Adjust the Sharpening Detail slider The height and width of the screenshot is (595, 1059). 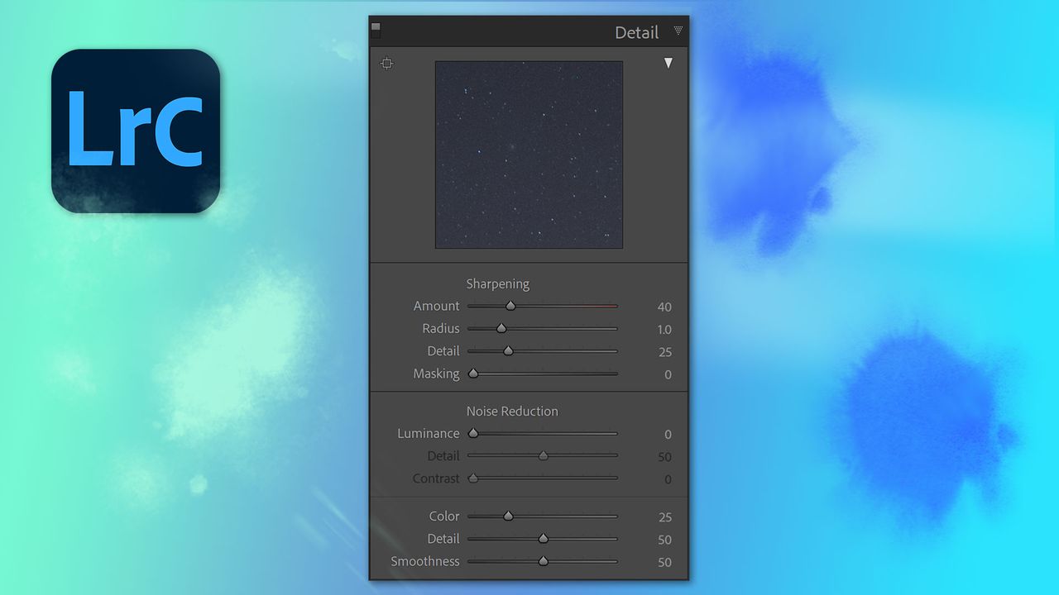(x=543, y=351)
